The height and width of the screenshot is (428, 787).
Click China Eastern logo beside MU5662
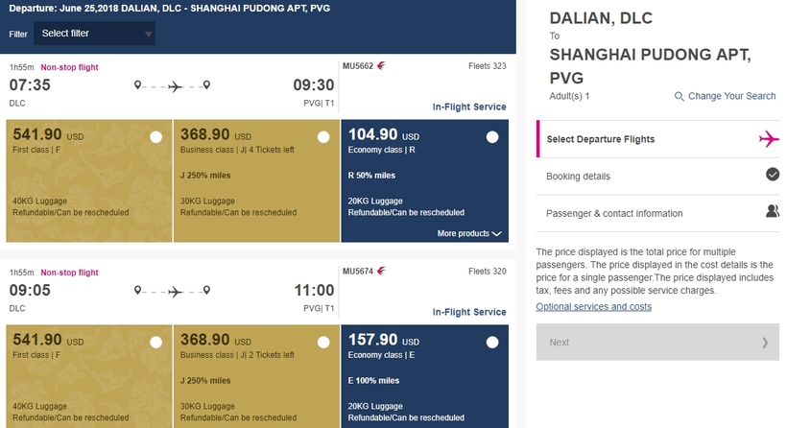[x=381, y=65]
